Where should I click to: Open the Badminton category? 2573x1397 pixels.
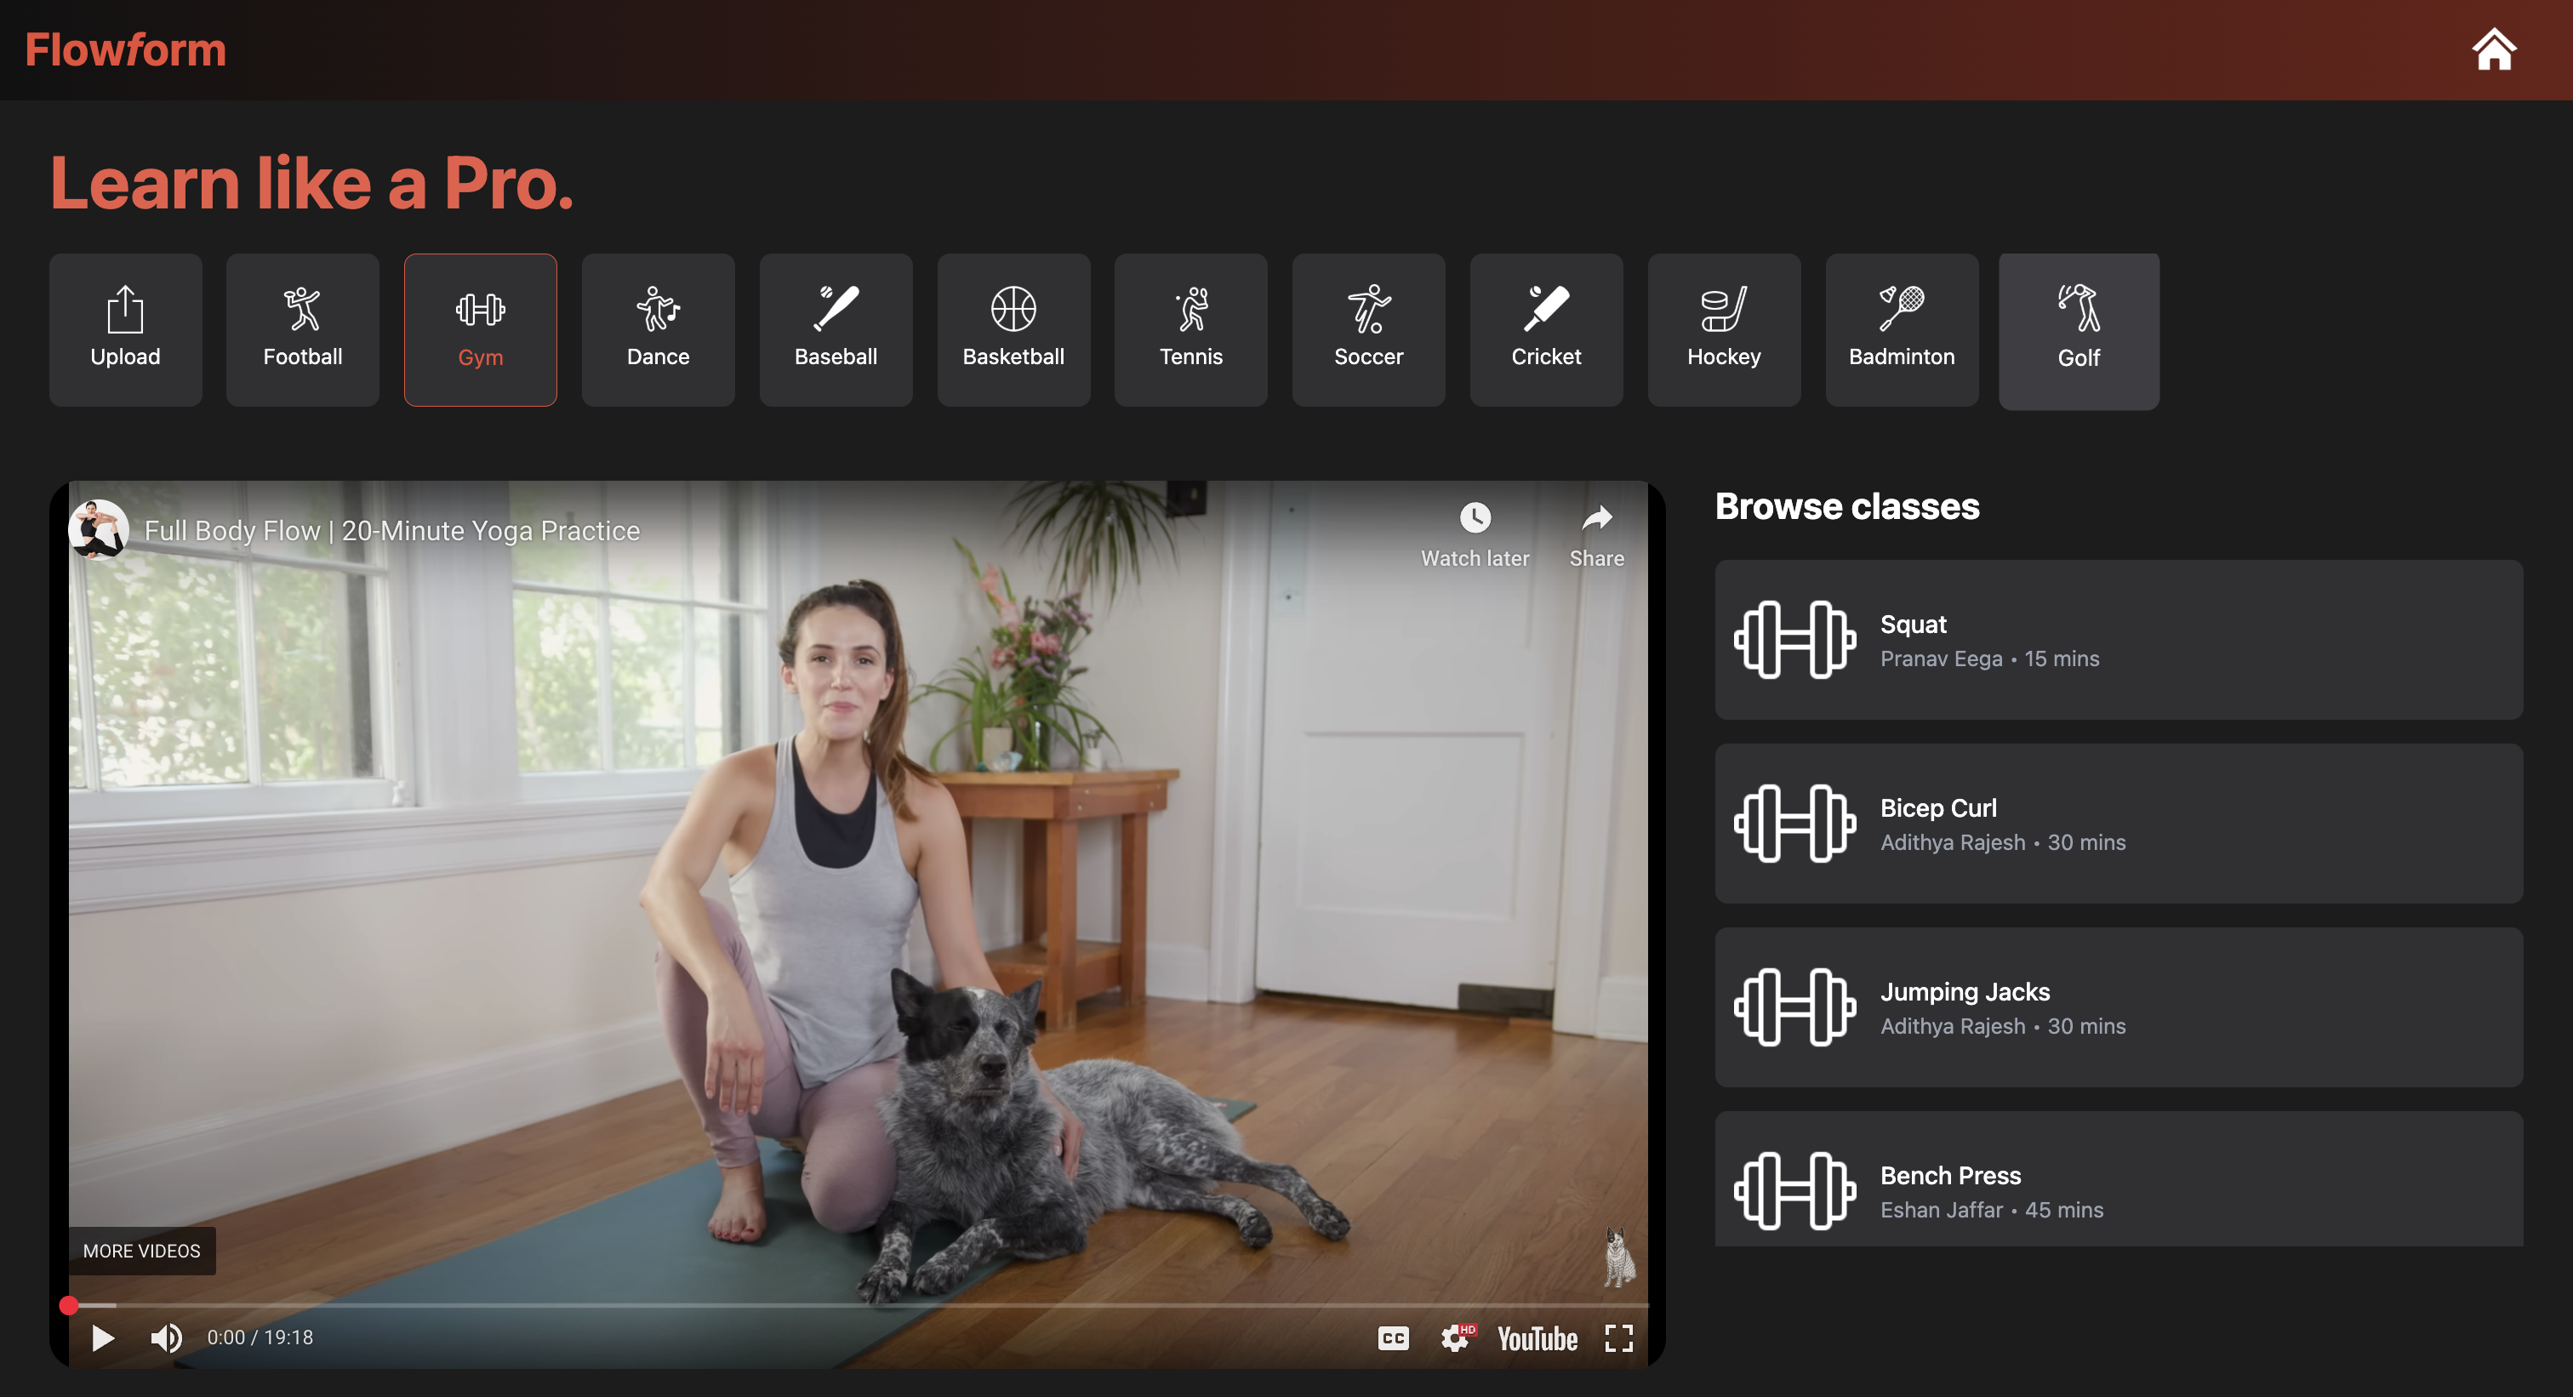1901,329
